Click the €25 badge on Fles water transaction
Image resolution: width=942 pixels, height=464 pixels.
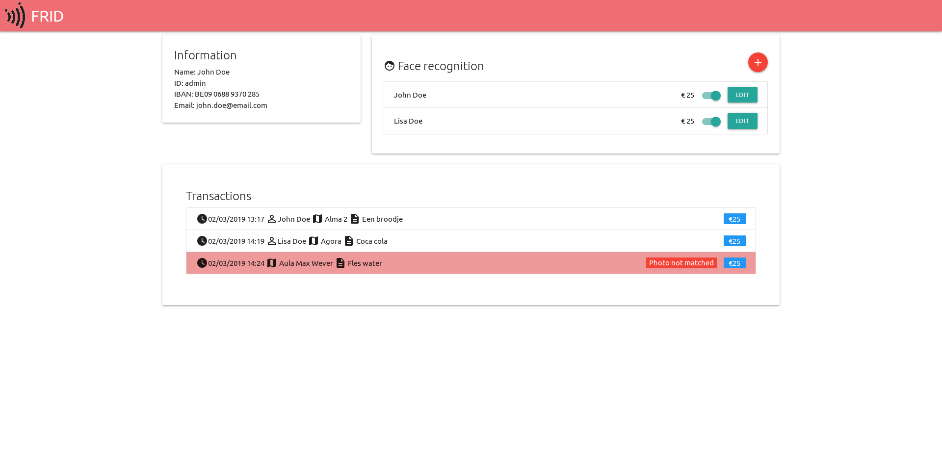click(734, 263)
